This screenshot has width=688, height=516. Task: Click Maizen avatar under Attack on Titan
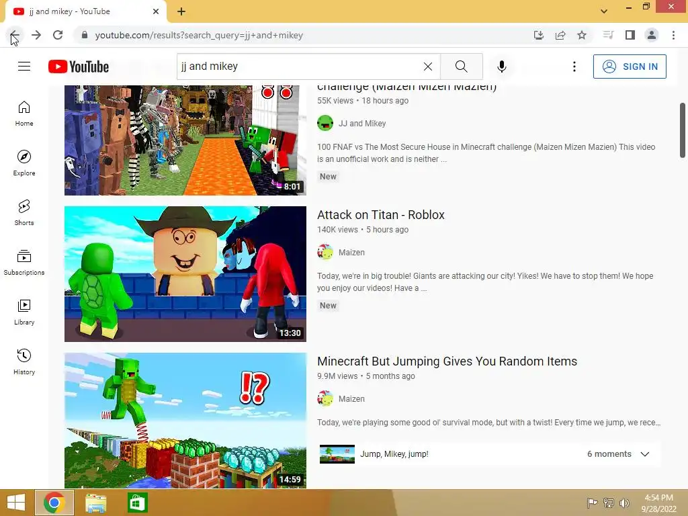pos(325,253)
